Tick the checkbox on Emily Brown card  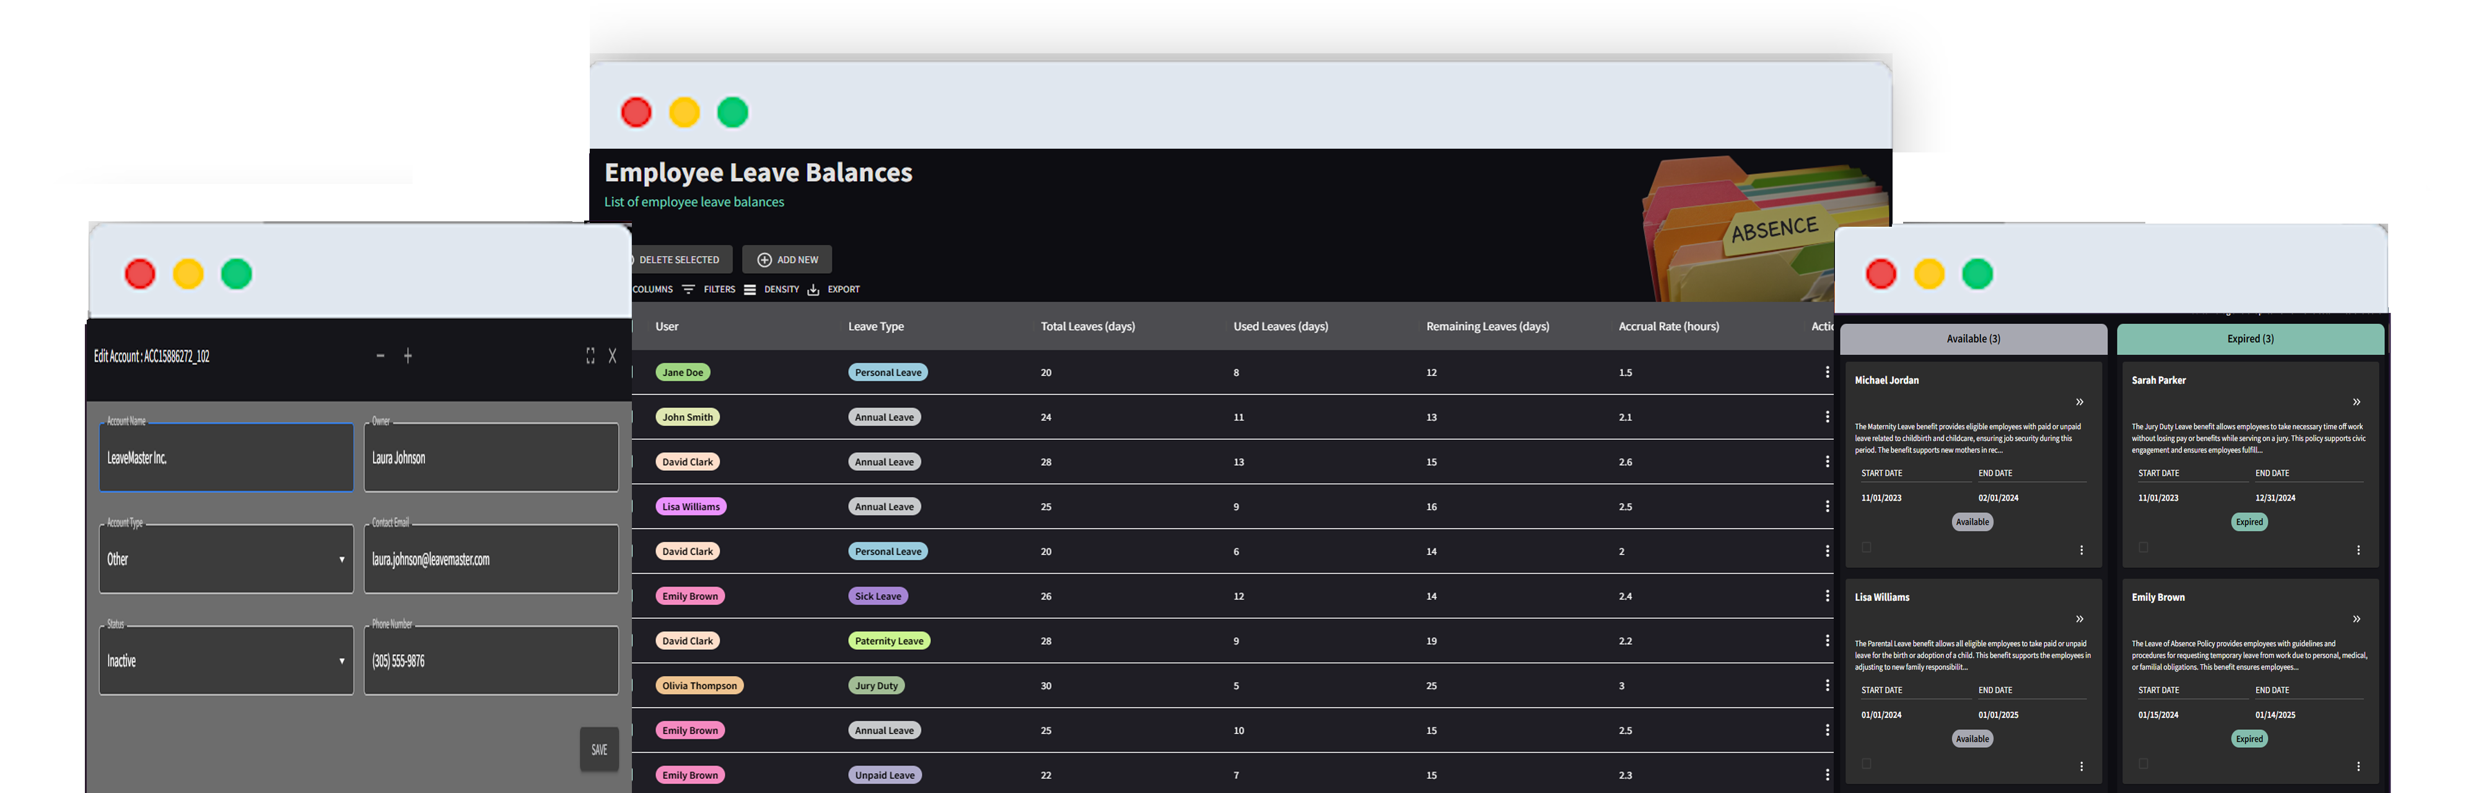(x=2143, y=764)
